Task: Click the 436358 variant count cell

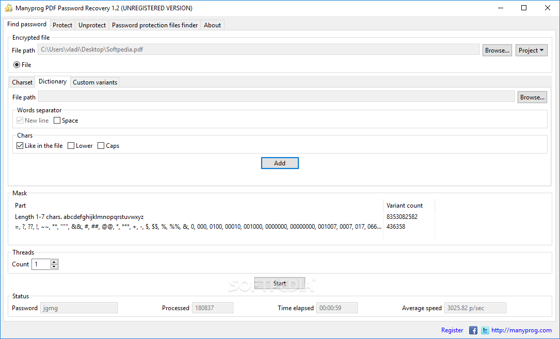Action: coord(396,227)
